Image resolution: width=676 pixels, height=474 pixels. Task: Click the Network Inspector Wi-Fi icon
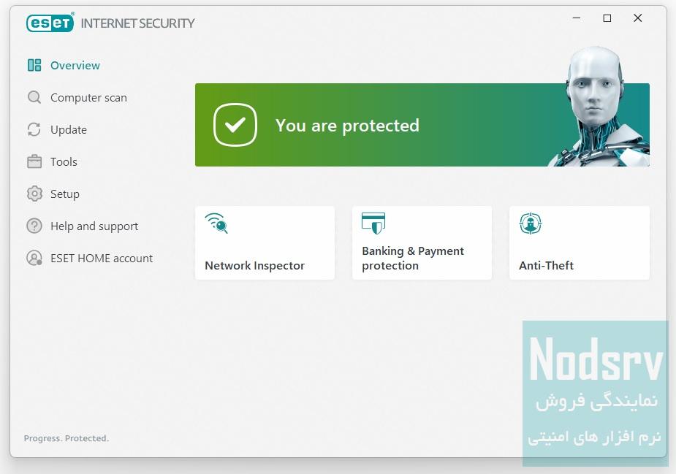216,223
